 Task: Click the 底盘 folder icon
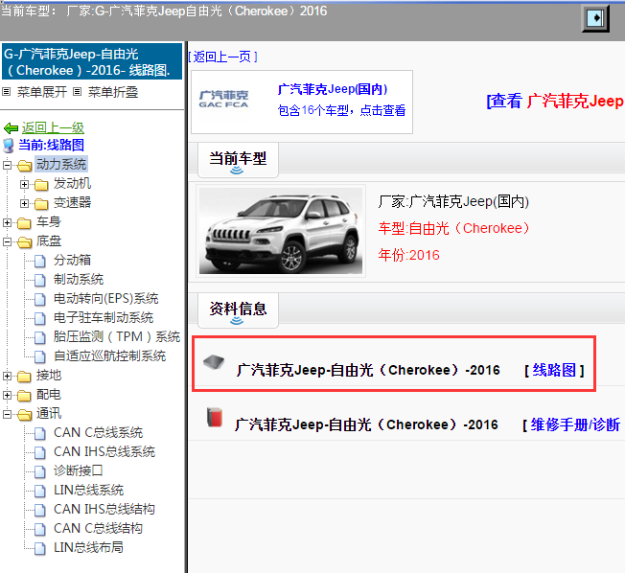[x=24, y=241]
